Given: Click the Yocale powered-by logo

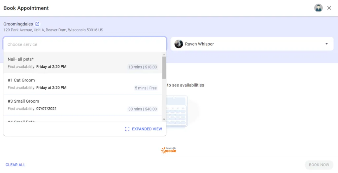Looking at the screenshot, I should pyautogui.click(x=169, y=150).
